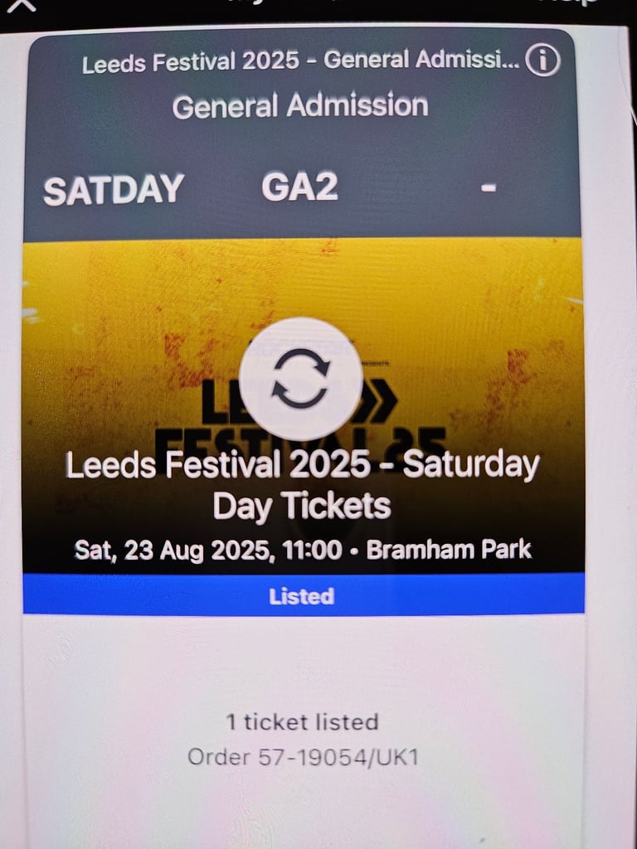Screen dimensions: 637x849
Task: Select order number 57-19054/UK1
Action: (303, 757)
